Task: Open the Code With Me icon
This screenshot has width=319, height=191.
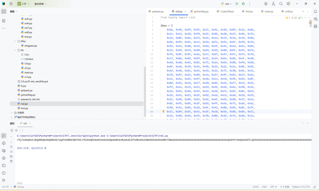Action: pyautogui.click(x=273, y=4)
